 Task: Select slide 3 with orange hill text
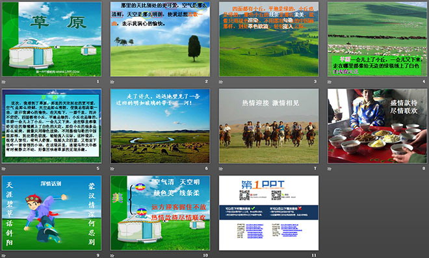pos(268,39)
